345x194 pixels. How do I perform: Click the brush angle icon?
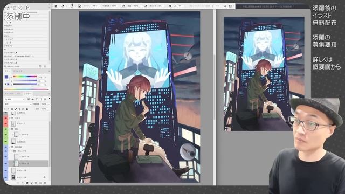click(x=175, y=6)
